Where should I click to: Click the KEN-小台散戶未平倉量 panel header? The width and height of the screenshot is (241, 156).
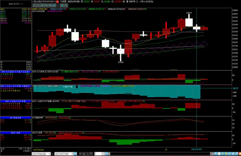point(16,101)
